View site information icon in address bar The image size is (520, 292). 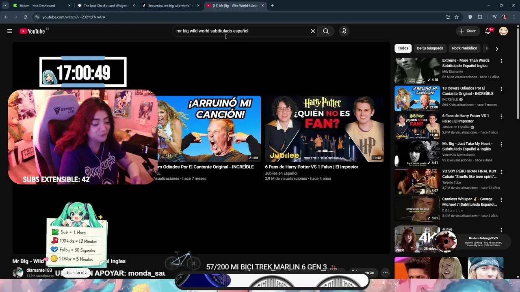tap(37, 17)
